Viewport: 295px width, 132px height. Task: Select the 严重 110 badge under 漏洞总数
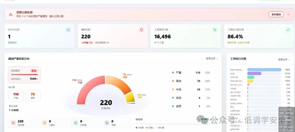(x=87, y=43)
